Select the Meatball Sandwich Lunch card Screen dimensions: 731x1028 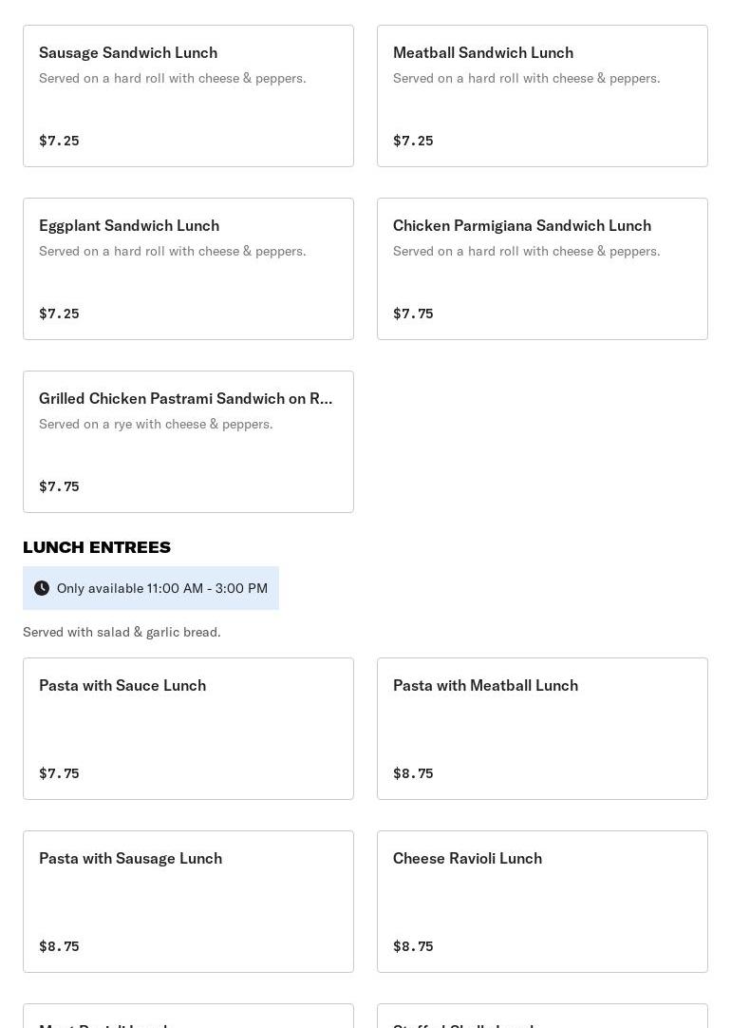pos(542,96)
